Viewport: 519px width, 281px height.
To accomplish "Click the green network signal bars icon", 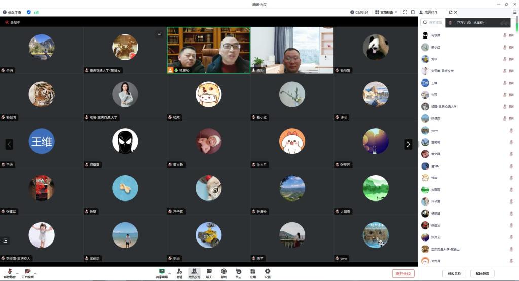I will [x=36, y=12].
